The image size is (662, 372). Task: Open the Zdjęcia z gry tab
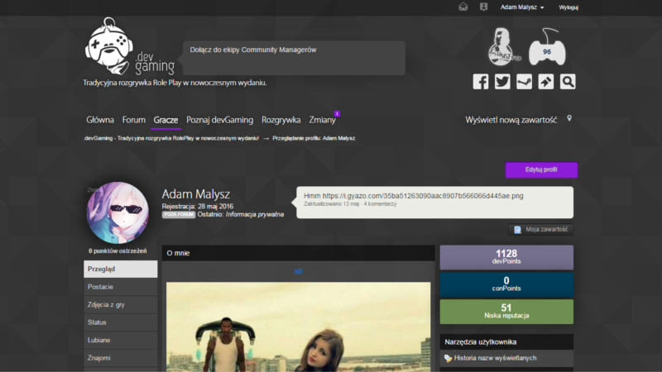pyautogui.click(x=120, y=304)
